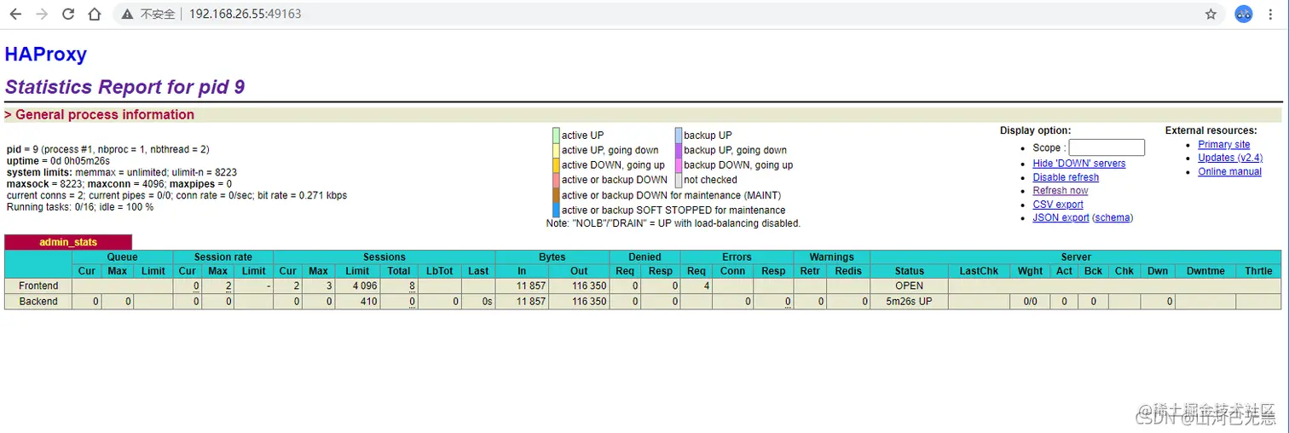Click the backup UP, going down purple swatch
Screen dimensions: 1289x433
pyautogui.click(x=679, y=150)
